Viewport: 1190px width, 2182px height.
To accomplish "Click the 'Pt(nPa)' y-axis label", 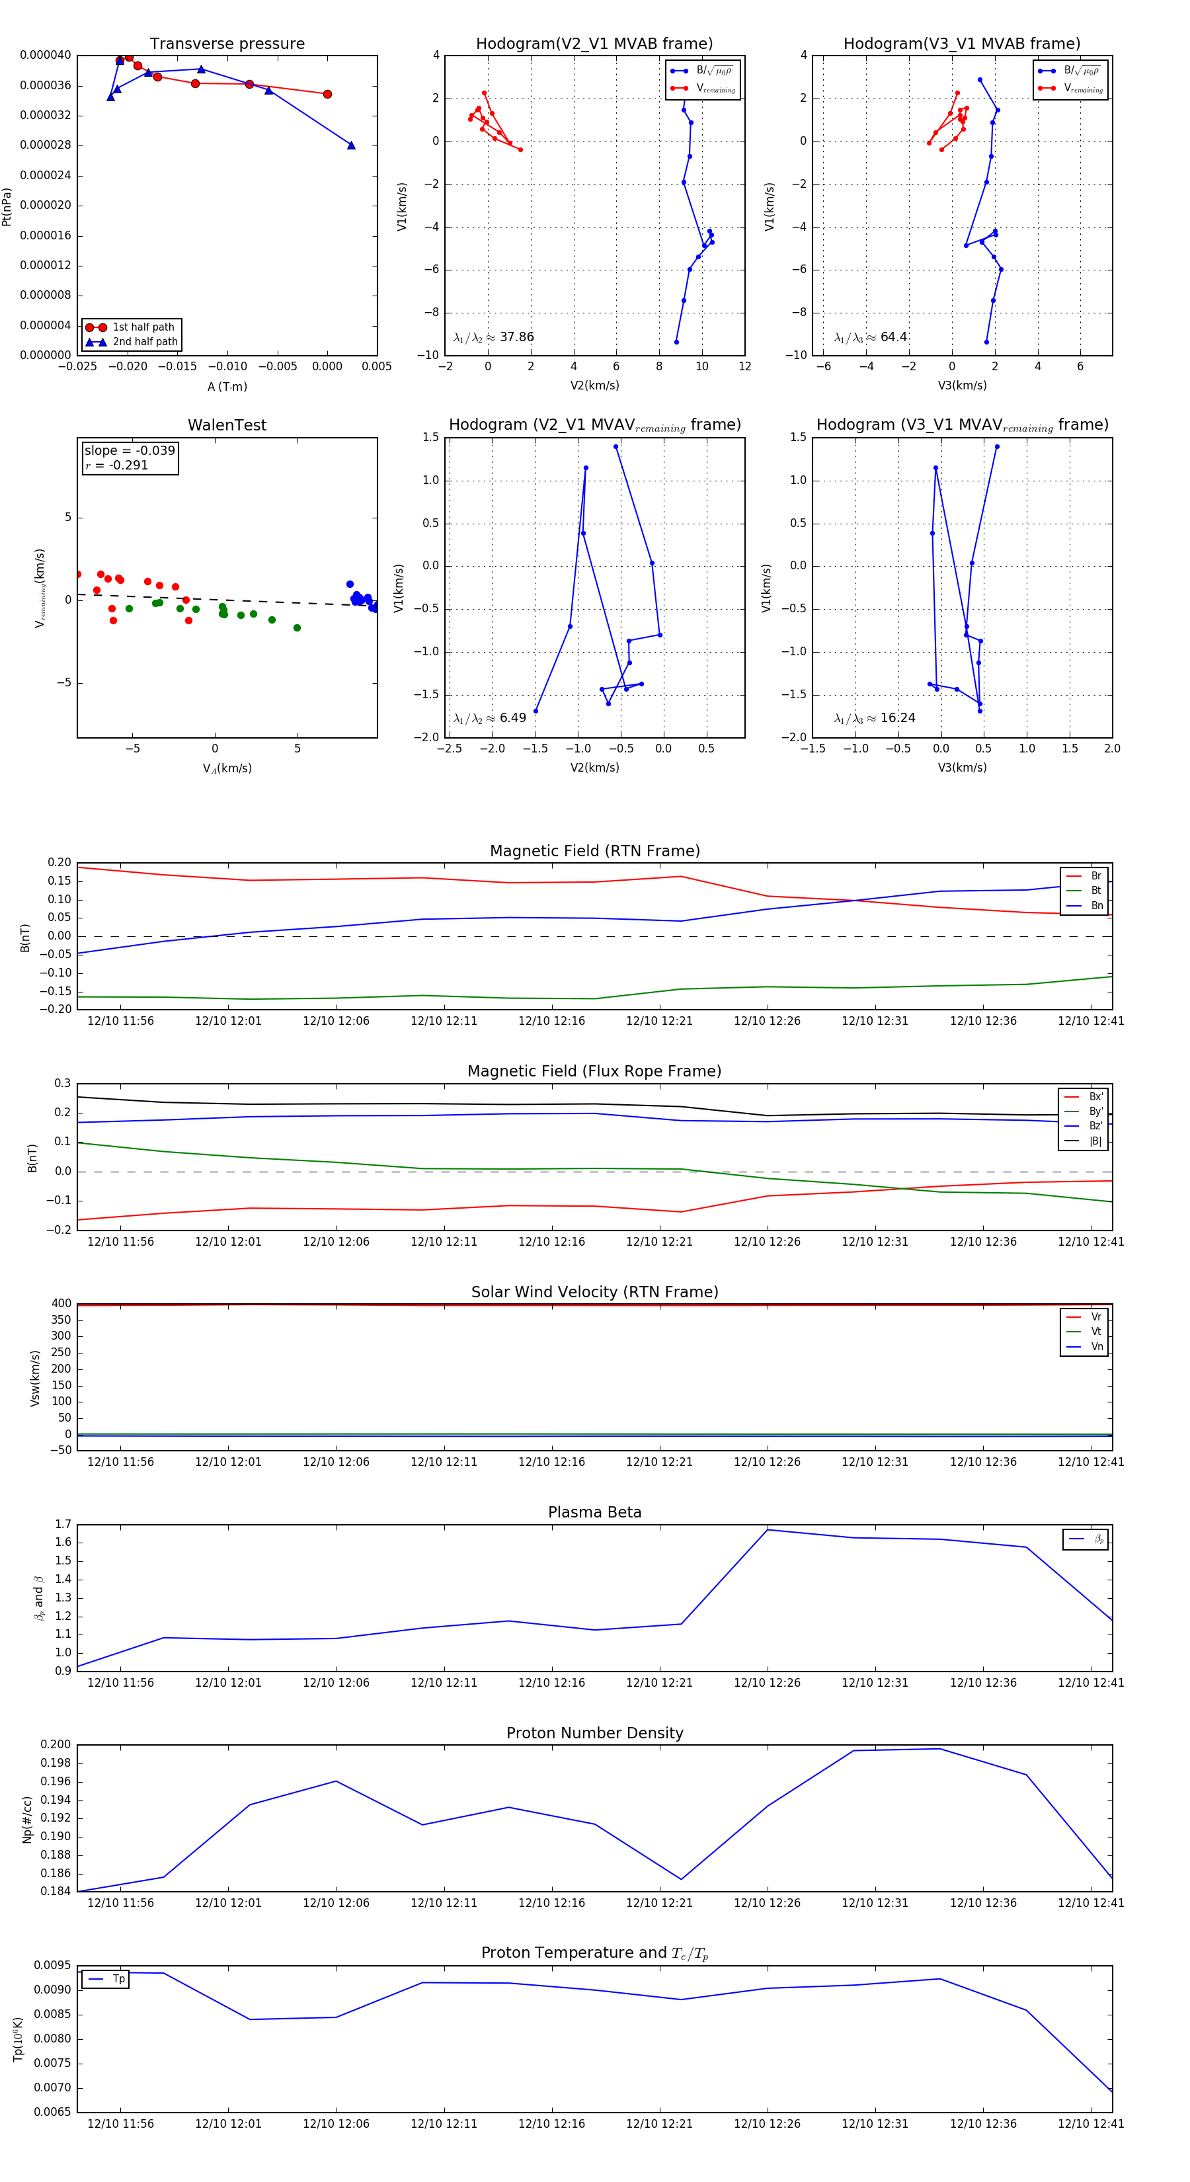I will pos(7,206).
